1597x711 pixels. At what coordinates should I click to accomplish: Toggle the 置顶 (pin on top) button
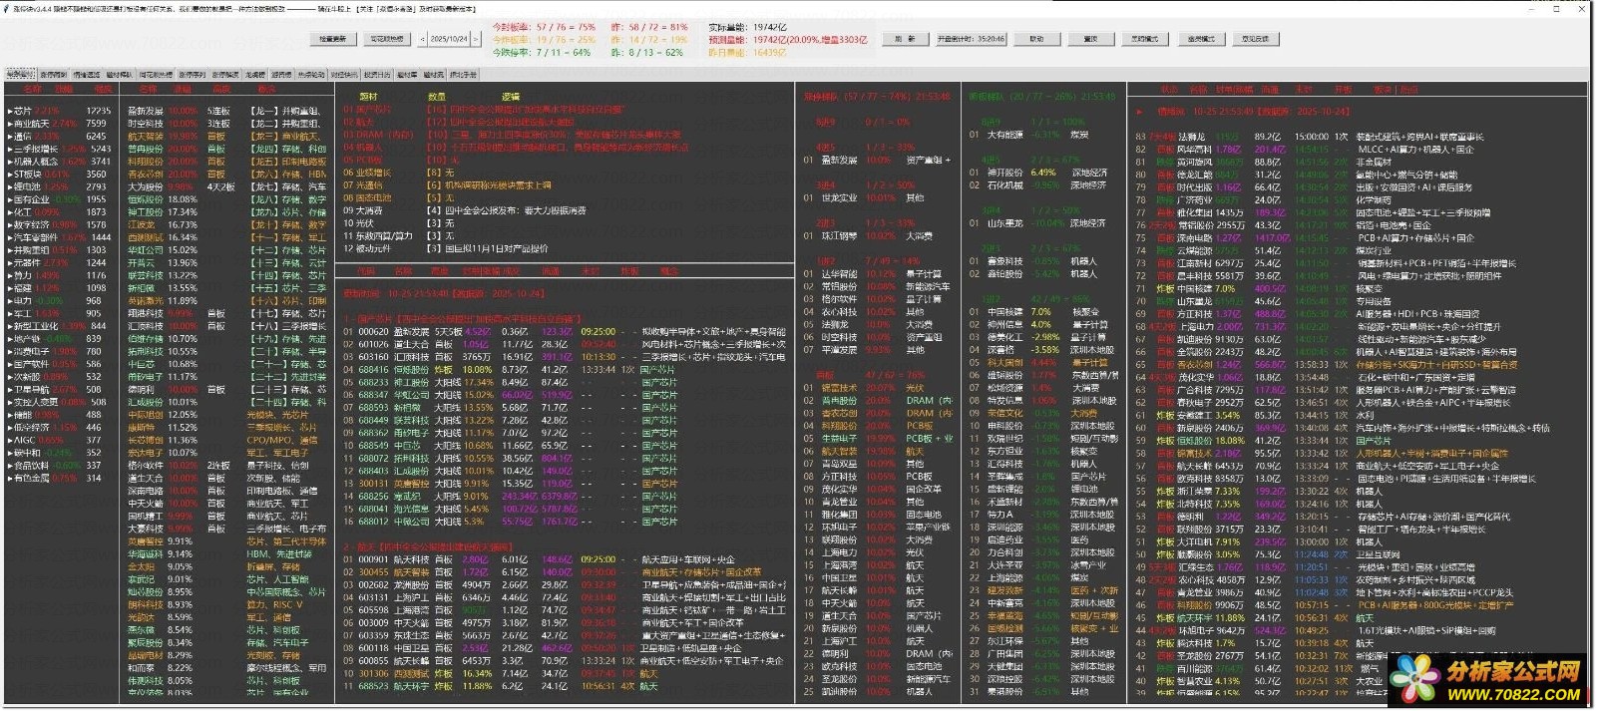[x=1090, y=39]
